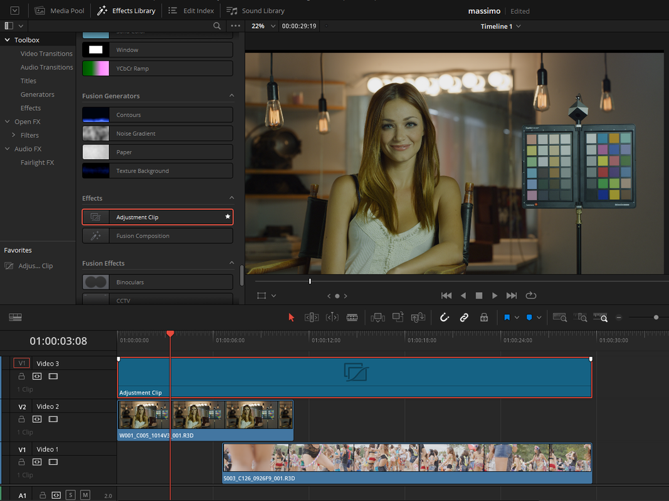Add a marker with the blue marker icon

pos(529,318)
